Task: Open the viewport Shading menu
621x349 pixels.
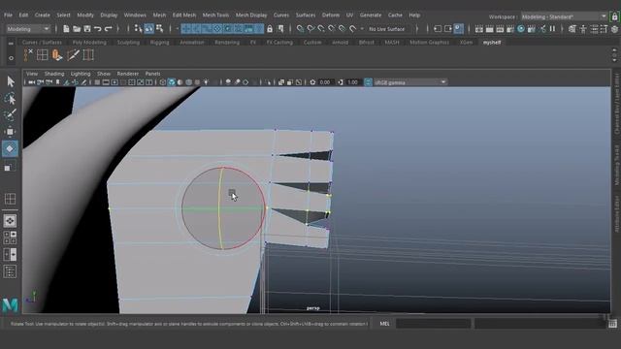Action: pyautogui.click(x=54, y=74)
